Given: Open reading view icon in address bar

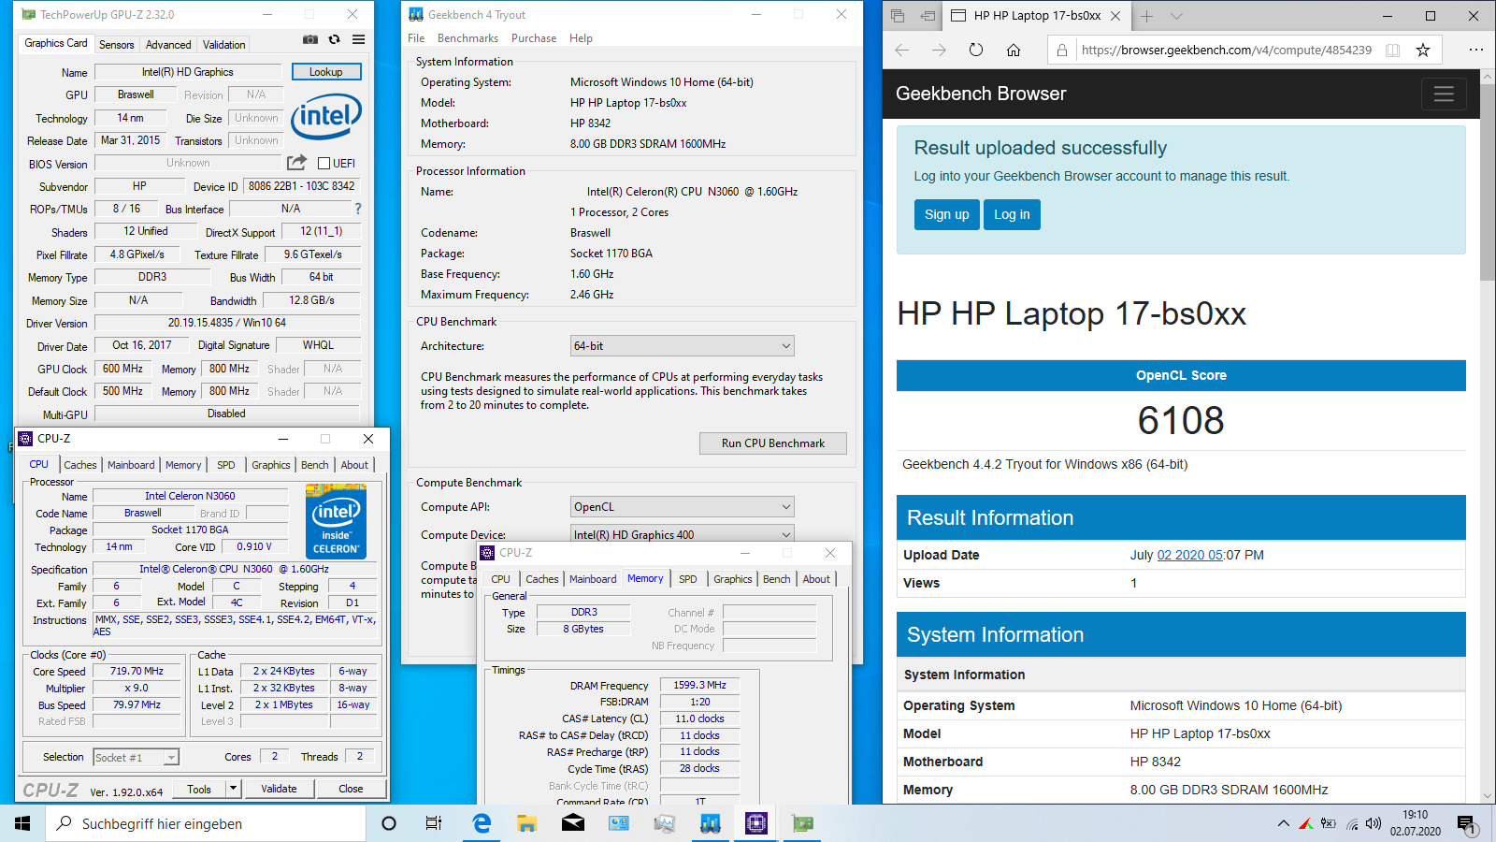Looking at the screenshot, I should tap(1392, 51).
